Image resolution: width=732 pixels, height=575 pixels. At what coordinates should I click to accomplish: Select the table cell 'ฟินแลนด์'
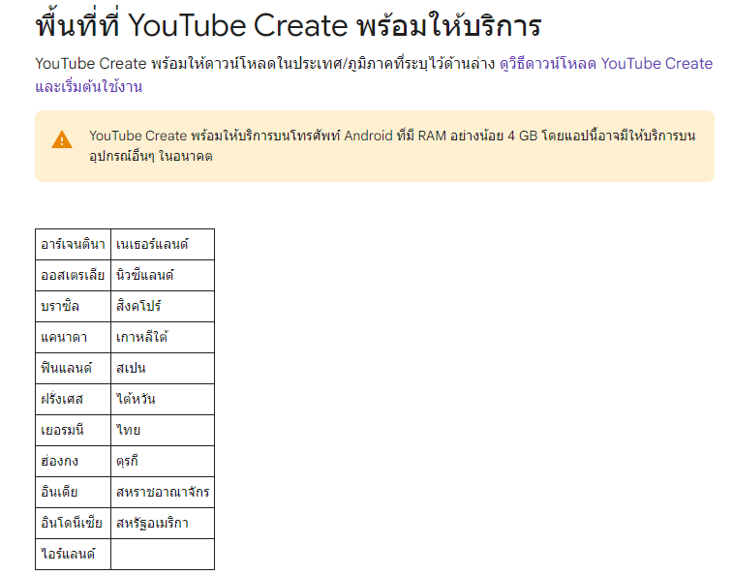pos(73,368)
